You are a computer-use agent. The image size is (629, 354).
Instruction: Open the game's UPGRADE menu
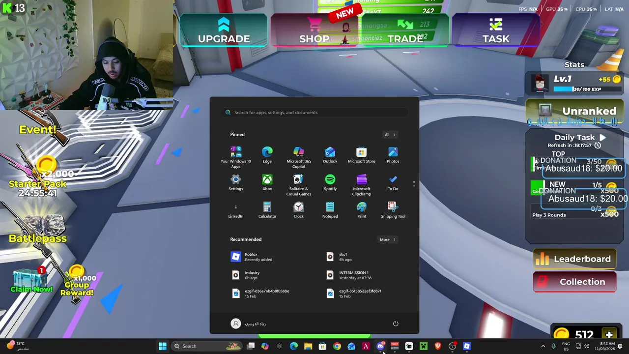tap(224, 30)
